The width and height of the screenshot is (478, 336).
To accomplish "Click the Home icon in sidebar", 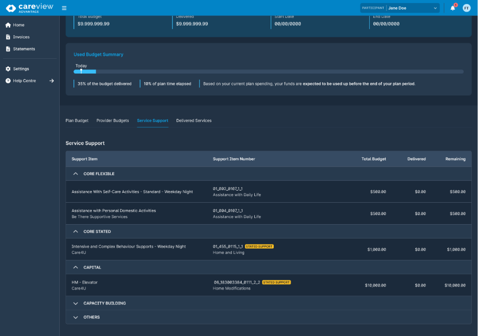I will 8,25.
